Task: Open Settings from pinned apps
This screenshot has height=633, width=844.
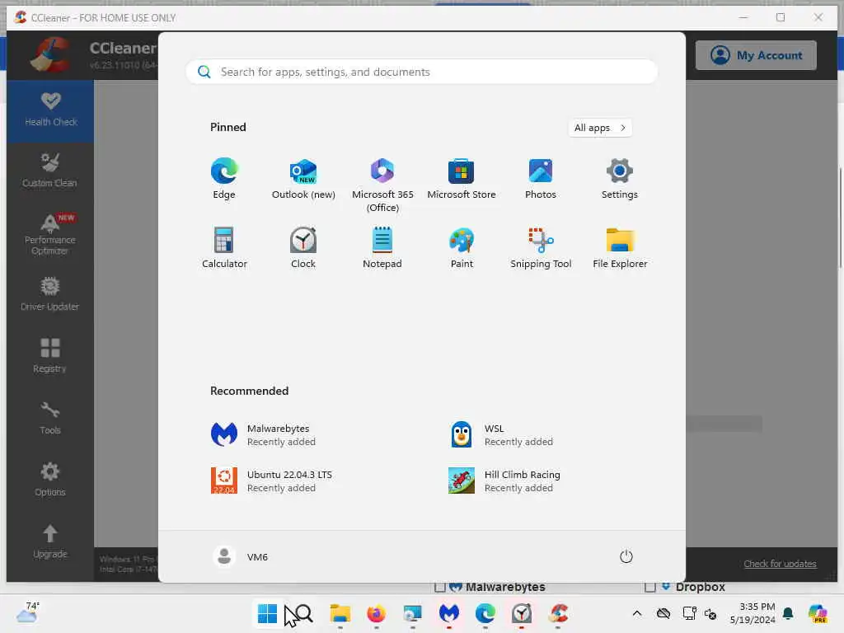Action: [620, 179]
